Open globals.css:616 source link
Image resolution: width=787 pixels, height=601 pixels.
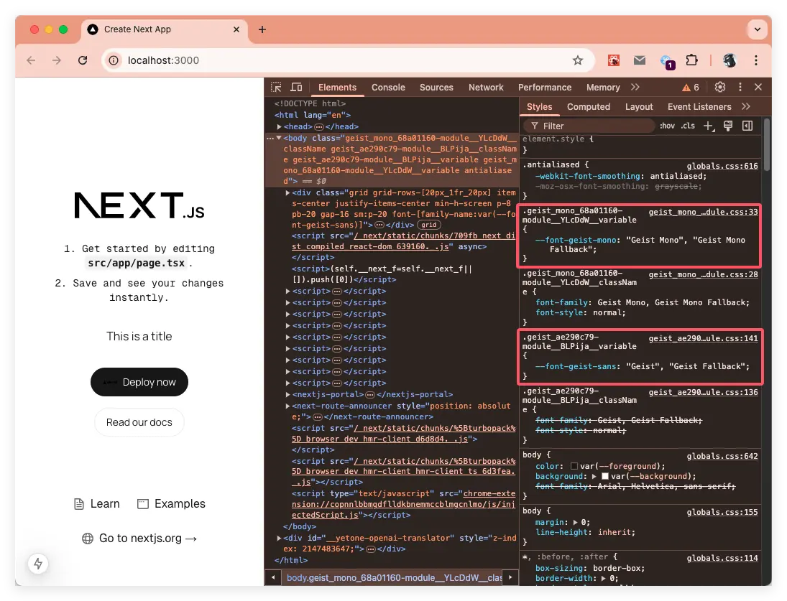[x=722, y=166]
